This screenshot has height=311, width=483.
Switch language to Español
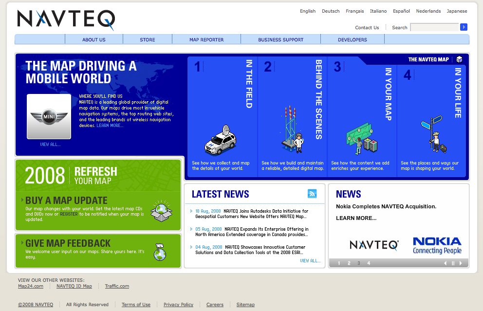coord(401,11)
